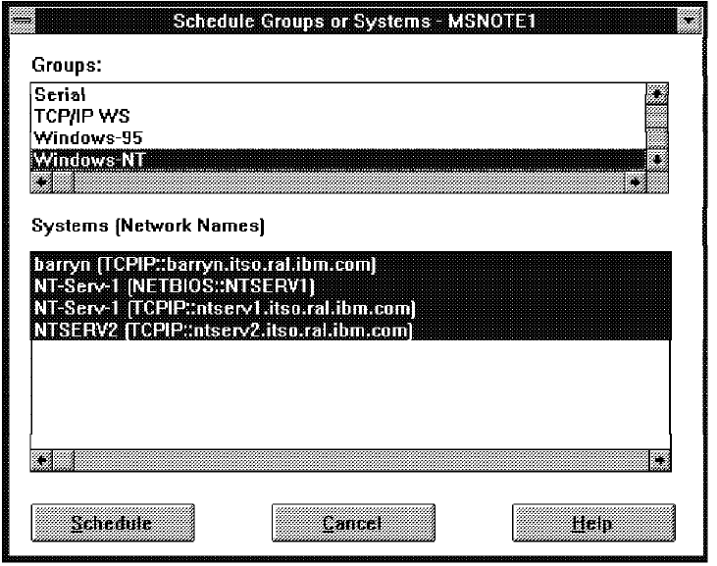Select NT-Serv-1 NETBIOS::NTSERV1 entry
The height and width of the screenshot is (566, 717).
click(351, 285)
